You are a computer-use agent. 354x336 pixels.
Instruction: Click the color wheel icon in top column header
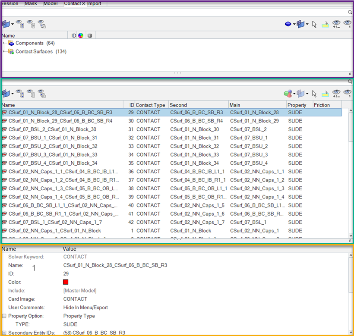(x=80, y=35)
